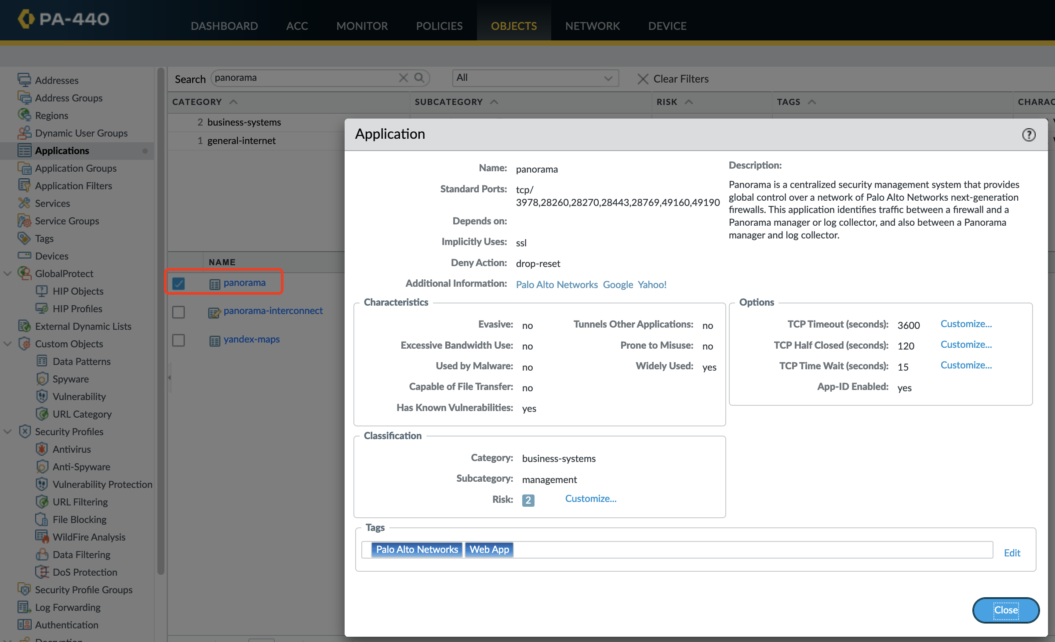Click the External Dynamic Lists icon
Viewport: 1055px width, 642px height.
[24, 326]
